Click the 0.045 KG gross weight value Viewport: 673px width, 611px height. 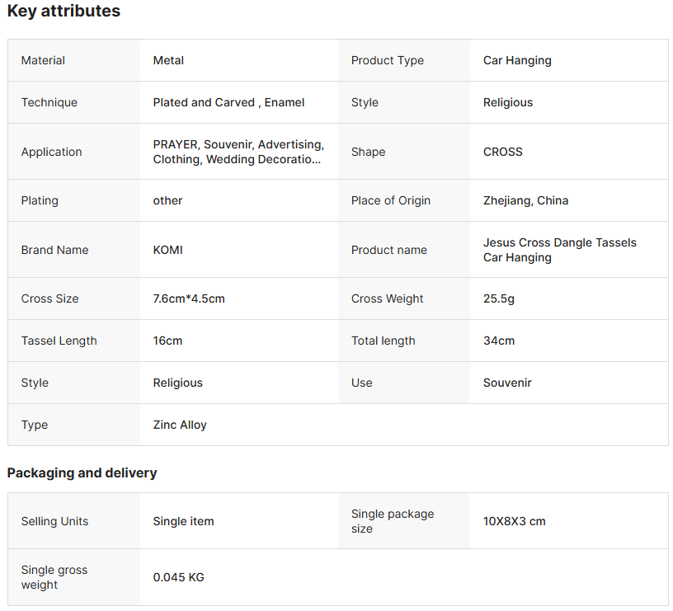point(178,577)
